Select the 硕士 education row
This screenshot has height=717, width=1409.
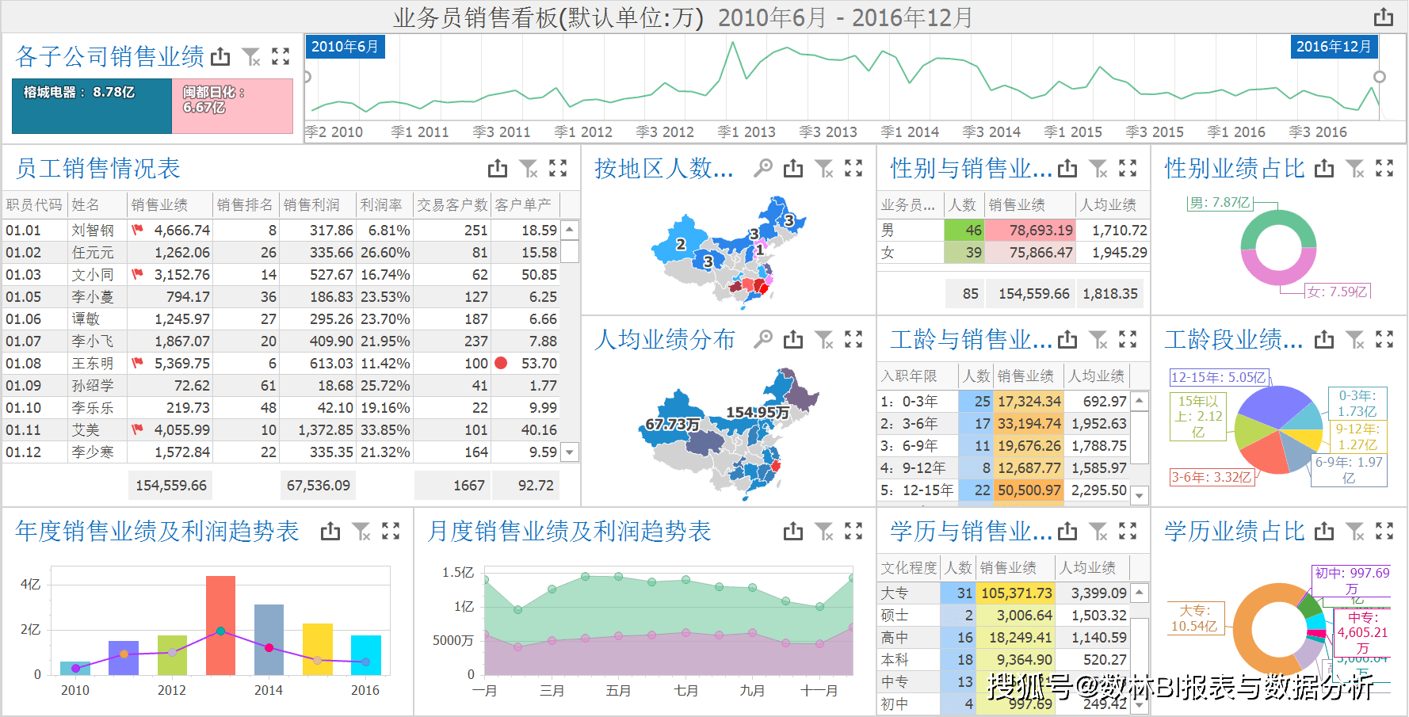1003,615
